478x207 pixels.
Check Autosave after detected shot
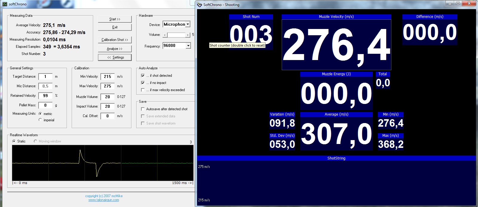[143, 109]
